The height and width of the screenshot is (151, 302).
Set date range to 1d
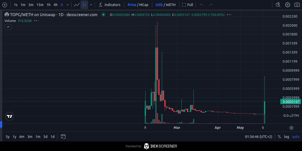(x=52, y=137)
